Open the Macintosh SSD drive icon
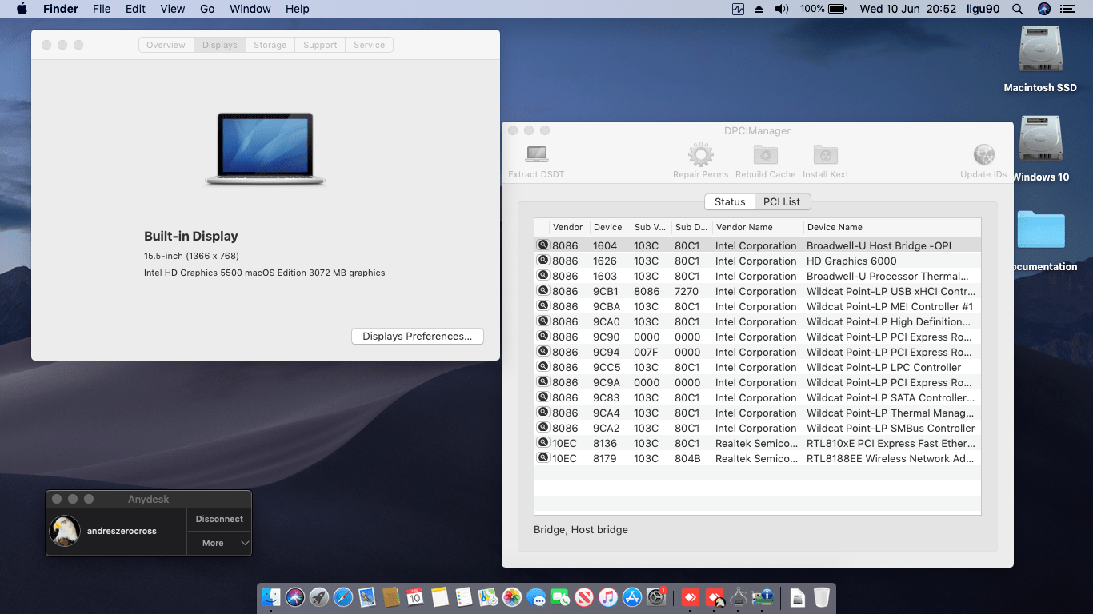Screen dimensions: 1093x614 pos(1039,51)
